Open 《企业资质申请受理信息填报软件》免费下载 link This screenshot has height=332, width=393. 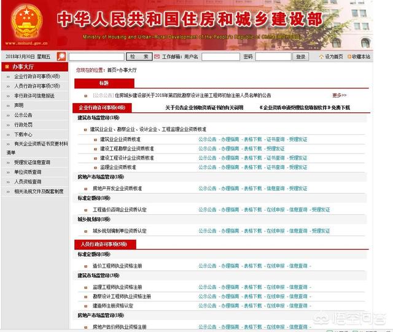tap(305, 108)
